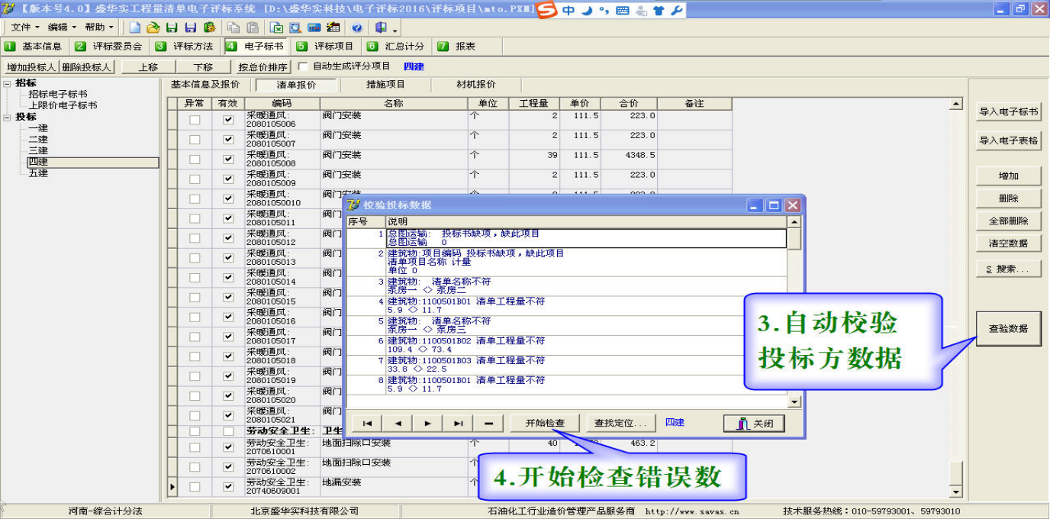The height and width of the screenshot is (519, 1050).
Task: Toggle 有效 checkbox for row 2080105009
Action: click(227, 179)
